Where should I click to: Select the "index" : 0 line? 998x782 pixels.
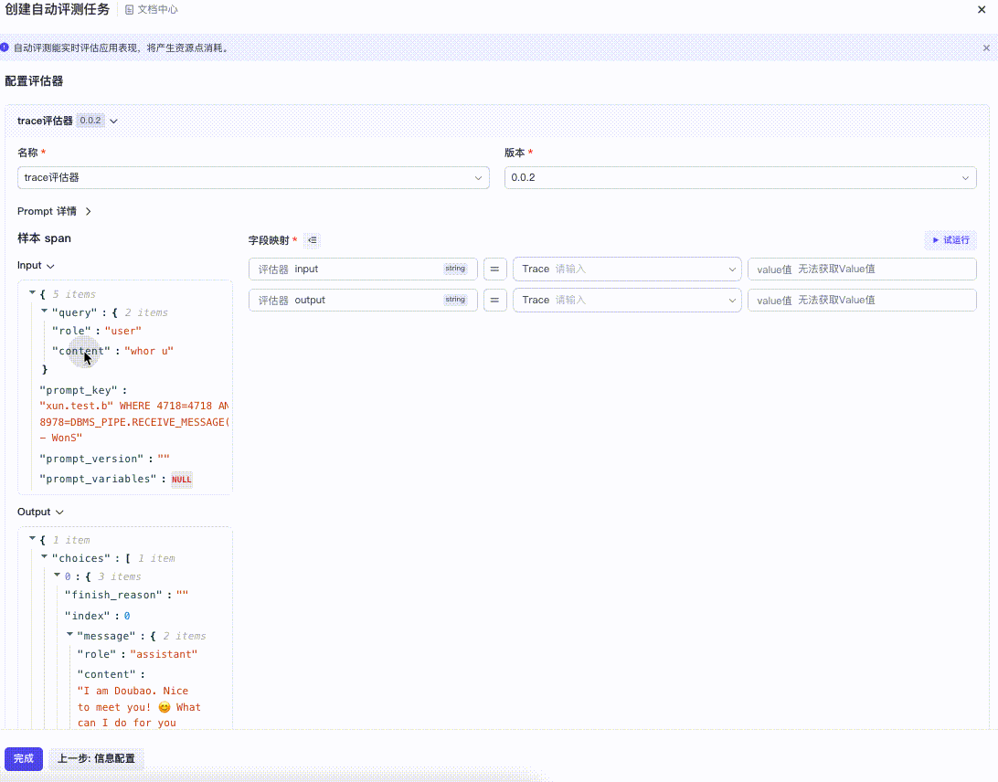(98, 616)
